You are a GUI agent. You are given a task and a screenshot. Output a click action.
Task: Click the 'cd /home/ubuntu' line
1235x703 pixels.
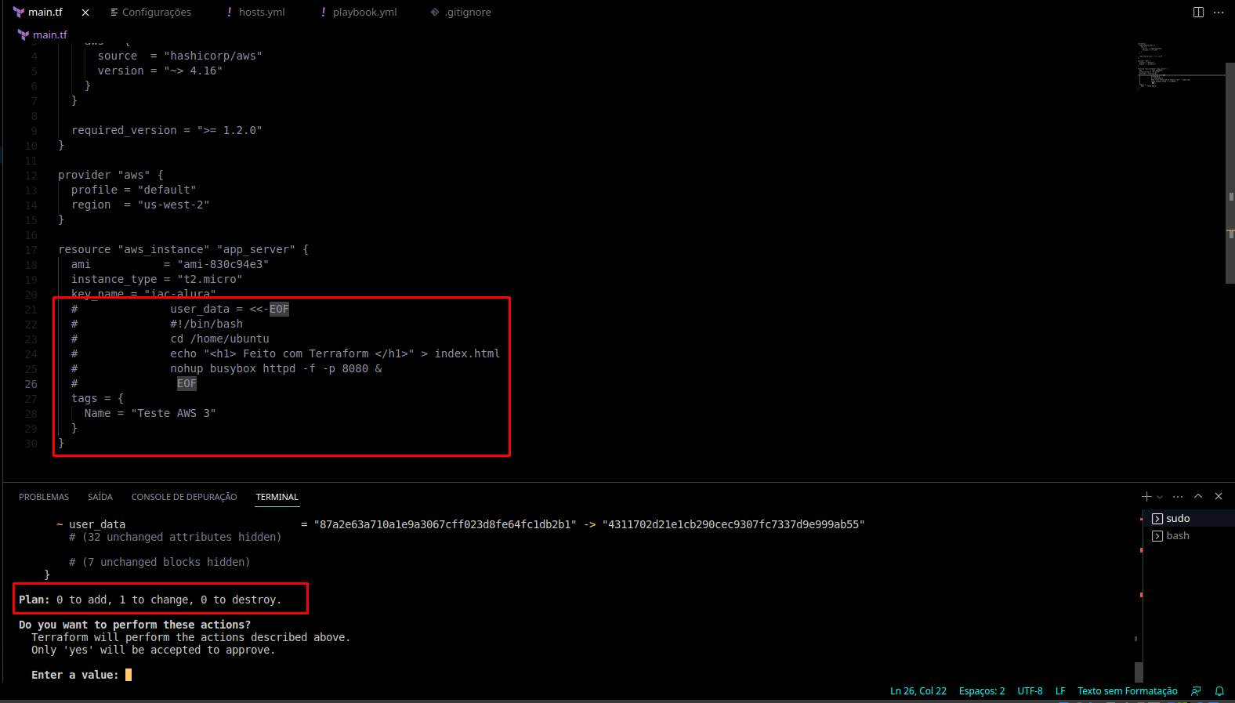pos(219,339)
